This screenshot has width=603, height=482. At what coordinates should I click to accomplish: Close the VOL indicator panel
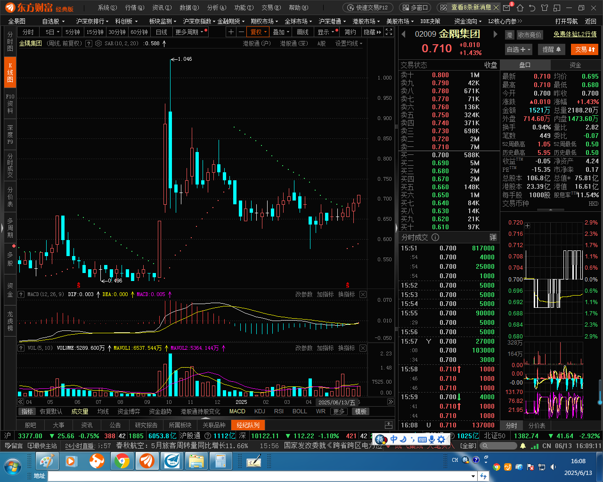click(363, 348)
